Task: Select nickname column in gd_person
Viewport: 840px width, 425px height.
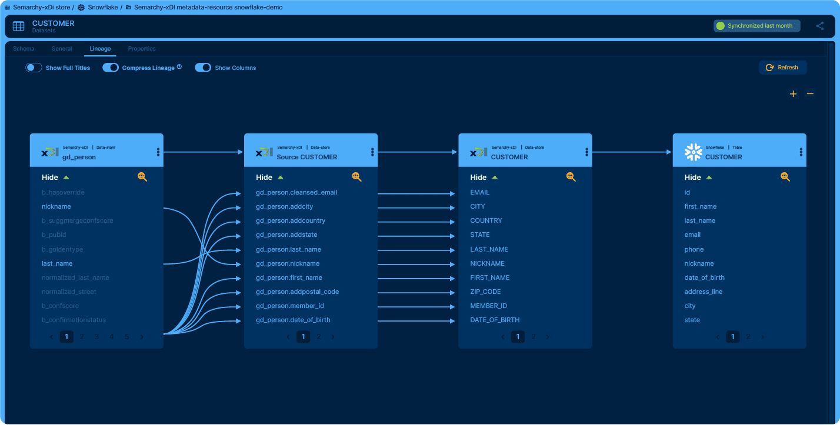Action: pyautogui.click(x=56, y=206)
